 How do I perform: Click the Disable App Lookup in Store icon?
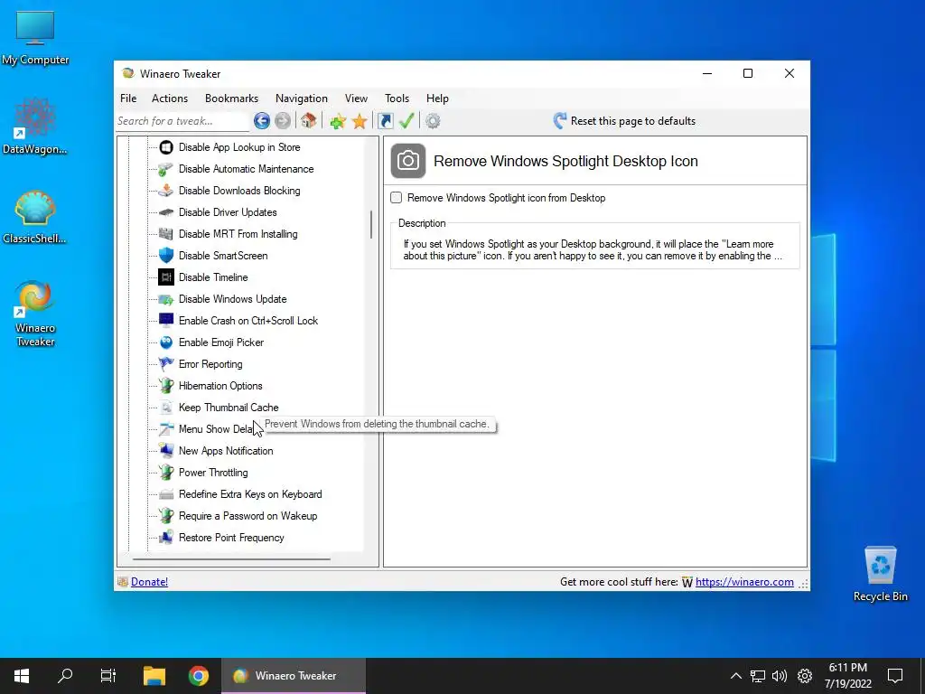(166, 147)
